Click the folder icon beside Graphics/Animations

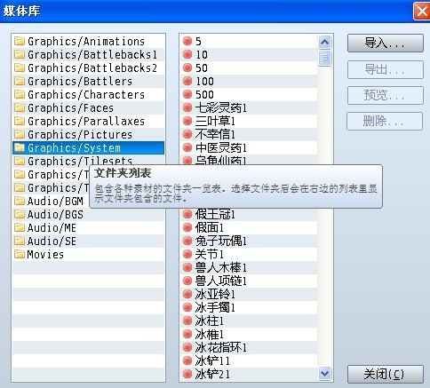point(20,41)
